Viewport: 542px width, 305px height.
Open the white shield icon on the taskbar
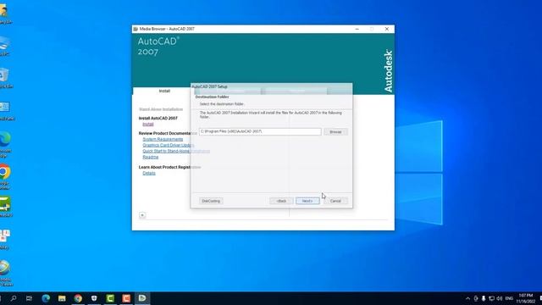point(94,298)
